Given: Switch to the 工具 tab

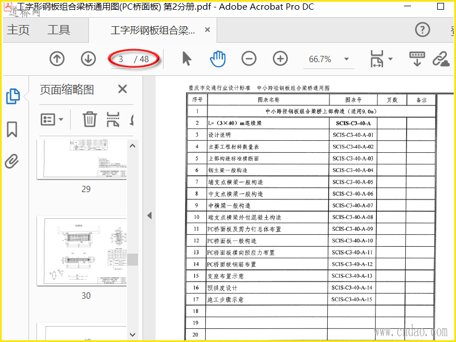Looking at the screenshot, I should (59, 30).
